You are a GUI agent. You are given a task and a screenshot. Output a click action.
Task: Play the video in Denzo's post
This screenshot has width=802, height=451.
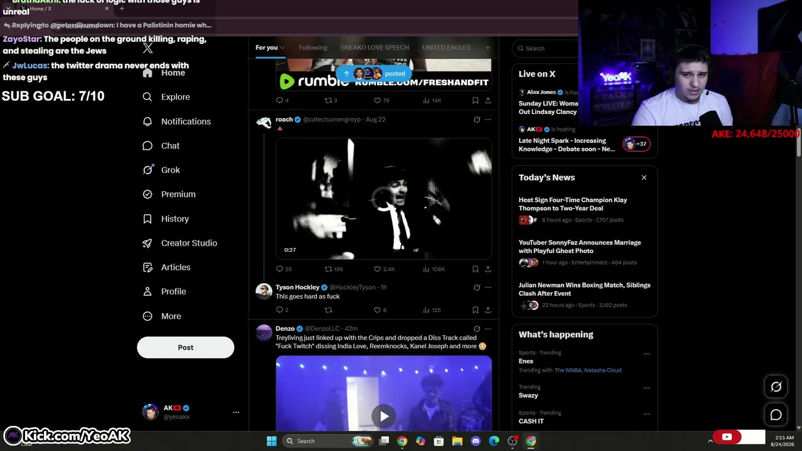click(x=384, y=416)
